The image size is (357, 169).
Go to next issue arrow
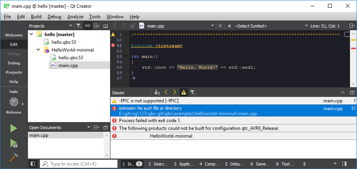click(174, 93)
